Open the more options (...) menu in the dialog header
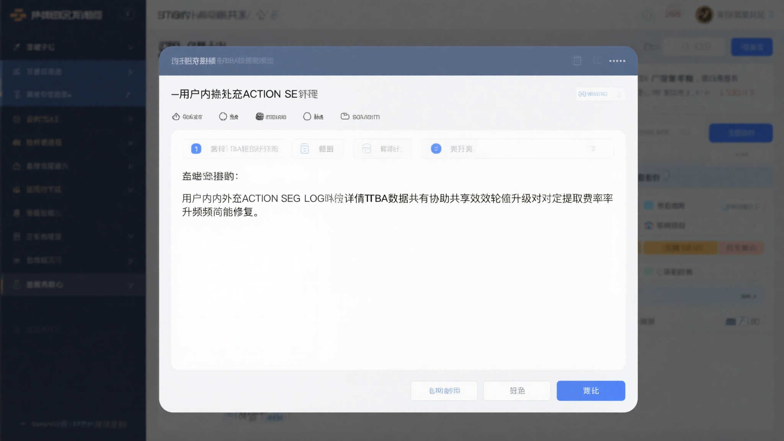This screenshot has width=784, height=441. 617,60
